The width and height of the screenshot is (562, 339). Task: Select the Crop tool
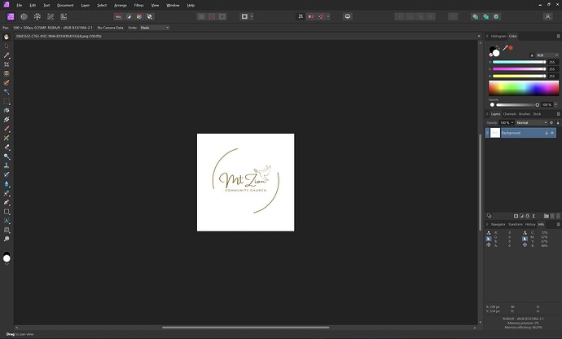[x=7, y=64]
